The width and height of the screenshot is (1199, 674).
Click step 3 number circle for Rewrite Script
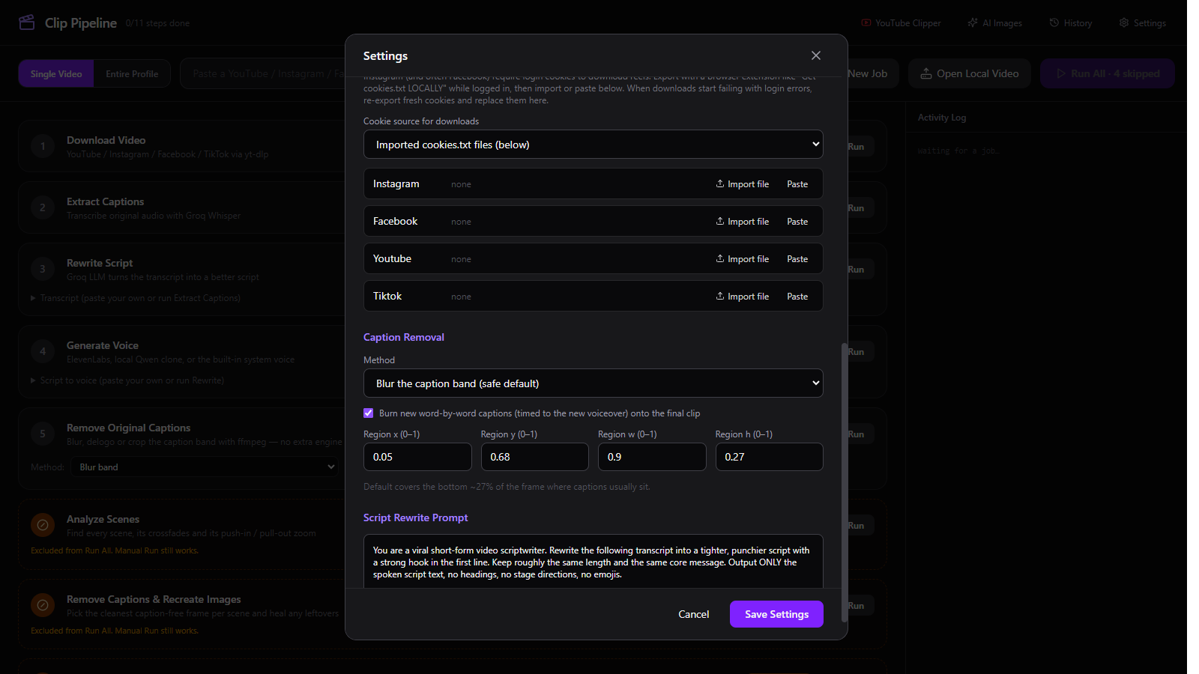pyautogui.click(x=43, y=269)
